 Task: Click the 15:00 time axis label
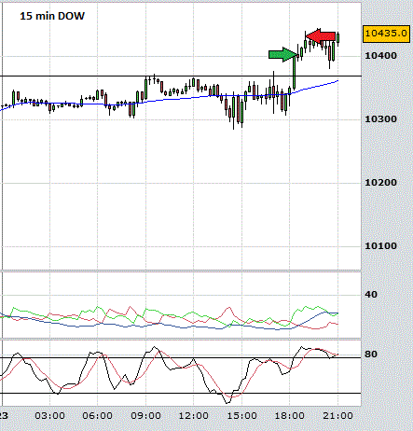[x=241, y=416]
